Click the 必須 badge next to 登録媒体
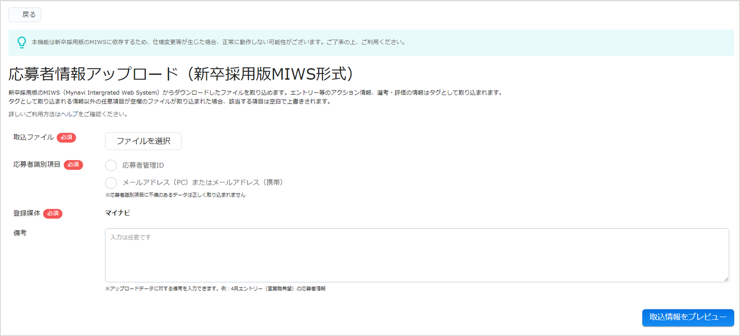 coord(53,214)
